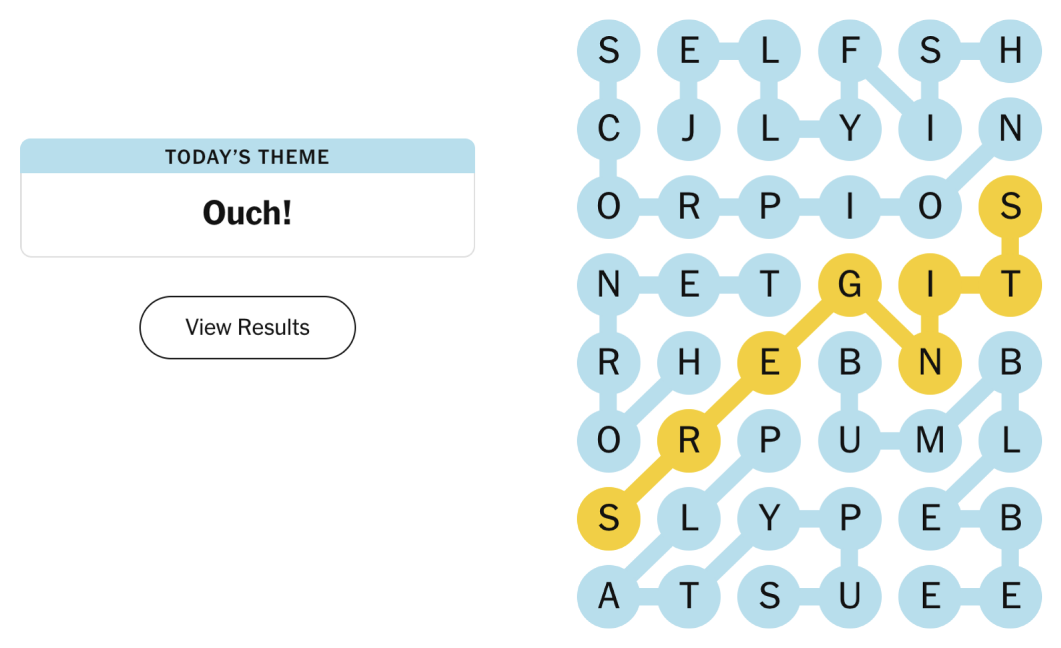Select the top-left letter S tile
This screenshot has height=648, width=1061.
tap(609, 50)
